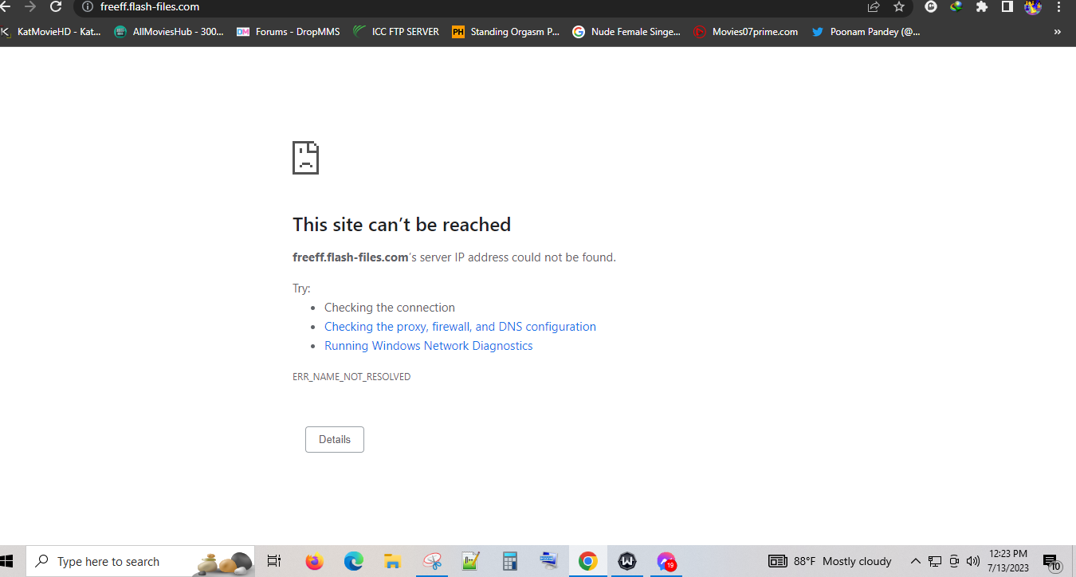Click the 'Checking the connection' bullet text
This screenshot has height=577, width=1076.
point(390,308)
